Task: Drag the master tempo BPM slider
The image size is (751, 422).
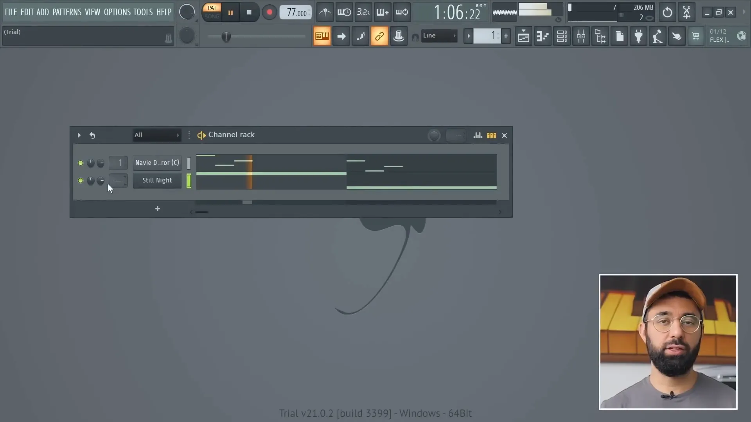Action: pos(296,13)
